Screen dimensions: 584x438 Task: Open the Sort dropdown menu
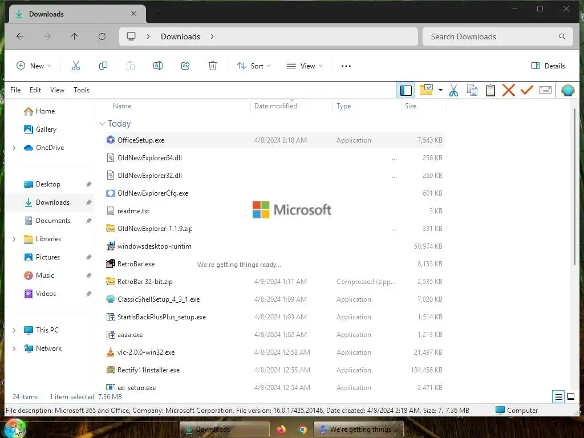254,66
